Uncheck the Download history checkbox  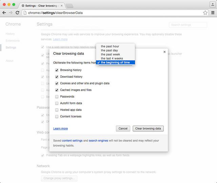[x=57, y=77]
